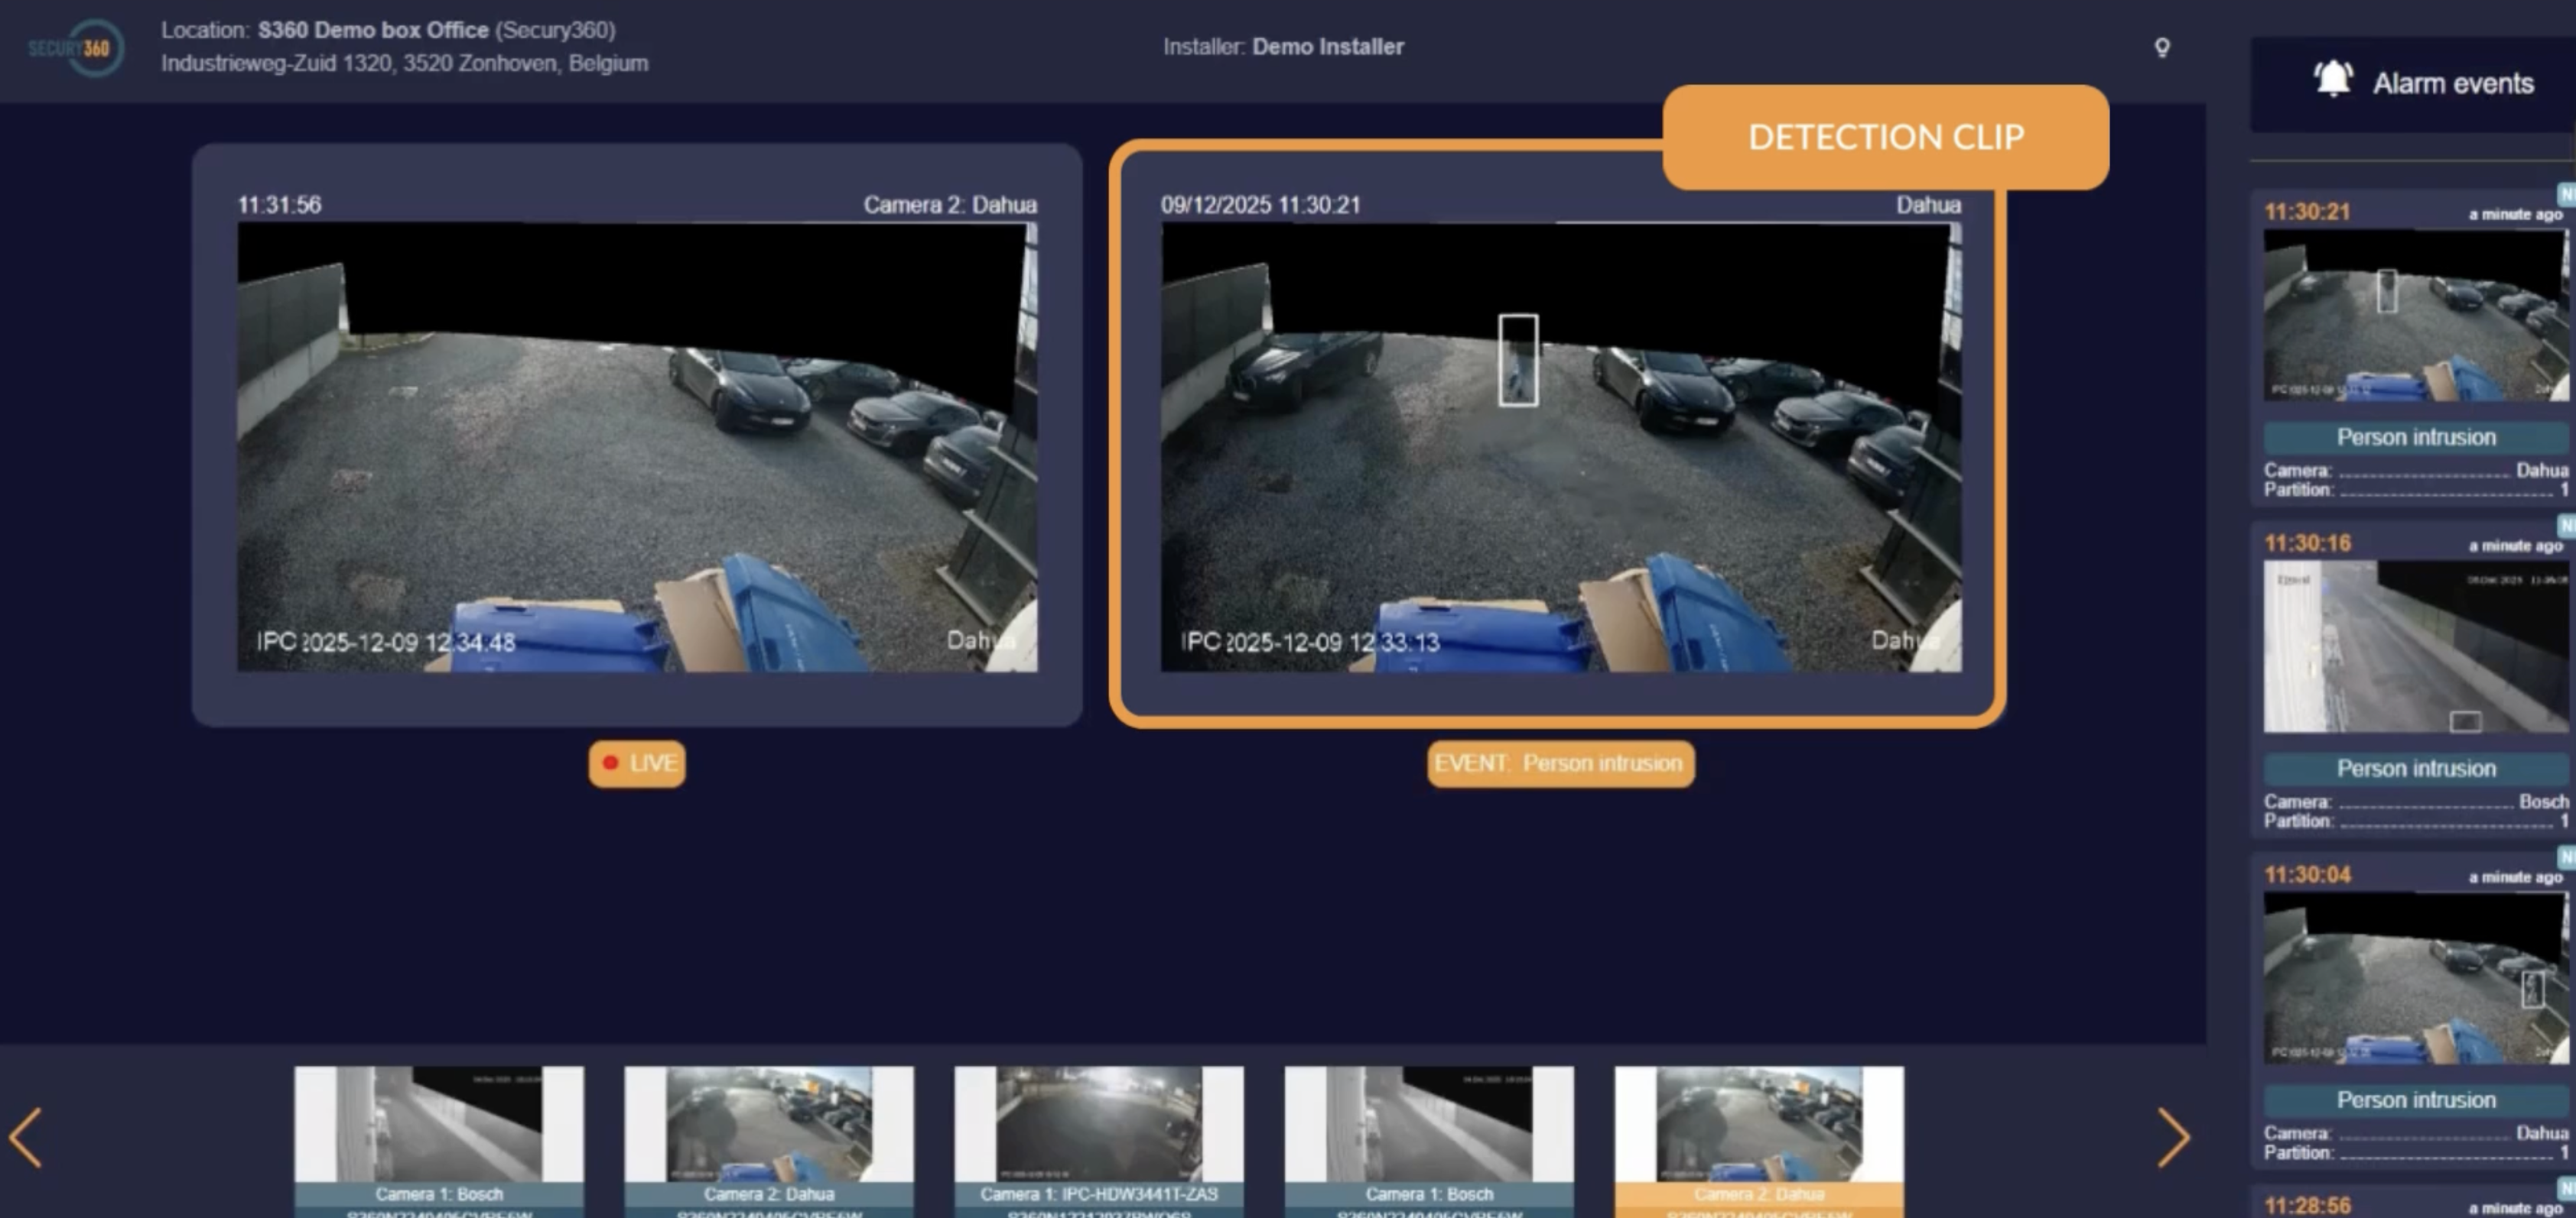Click the 11:30:21 alarm timestamp
The height and width of the screenshot is (1218, 2576).
pos(2307,212)
